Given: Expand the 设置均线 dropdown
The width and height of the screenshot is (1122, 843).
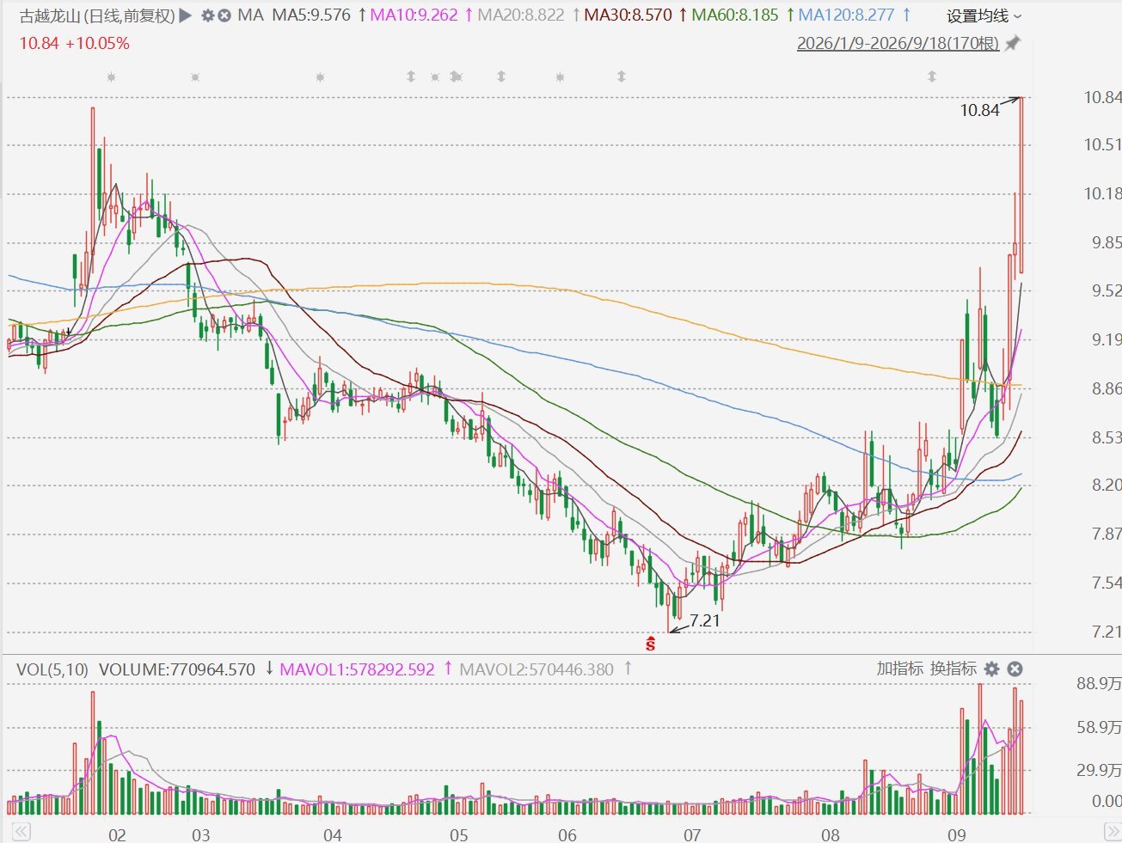Looking at the screenshot, I should 984,16.
